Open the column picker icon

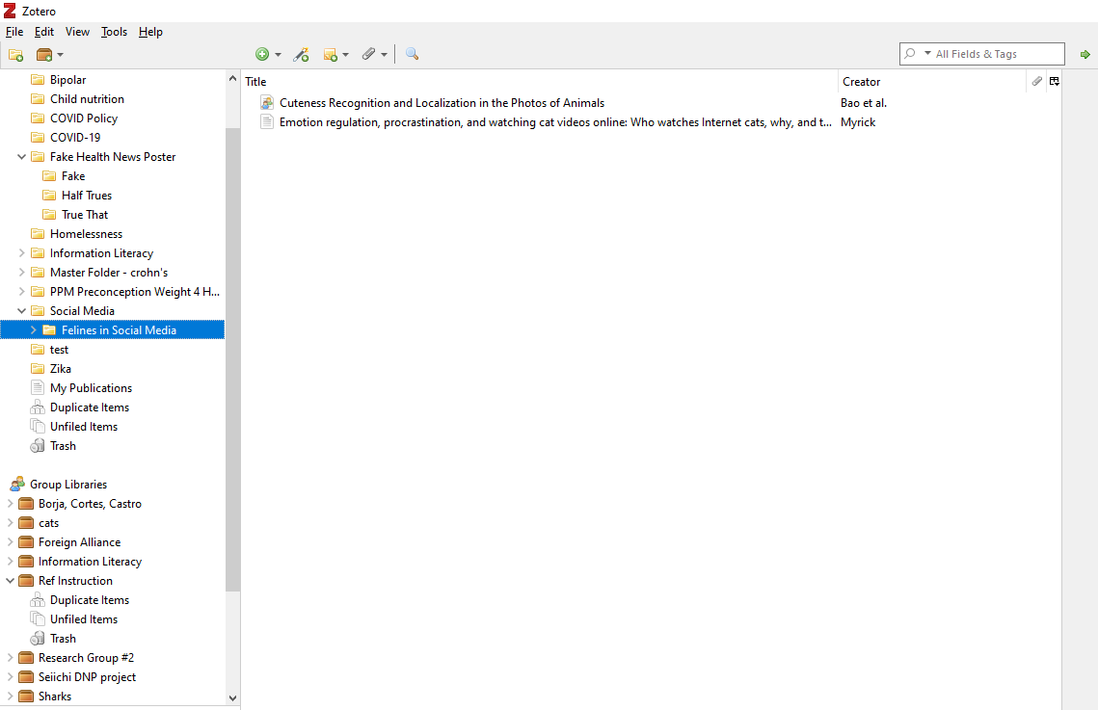click(x=1054, y=81)
